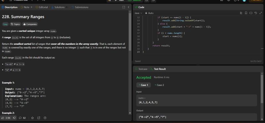The height and width of the screenshot is (123, 265).
Task: Open the locked Companies list
Action: click(x=30, y=24)
